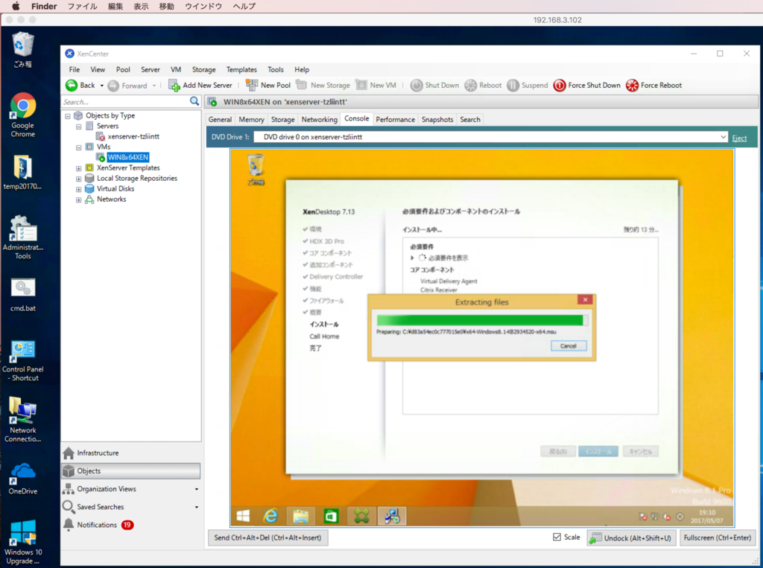This screenshot has width=763, height=568.
Task: Click the Shut Down power icon
Action: [x=417, y=85]
